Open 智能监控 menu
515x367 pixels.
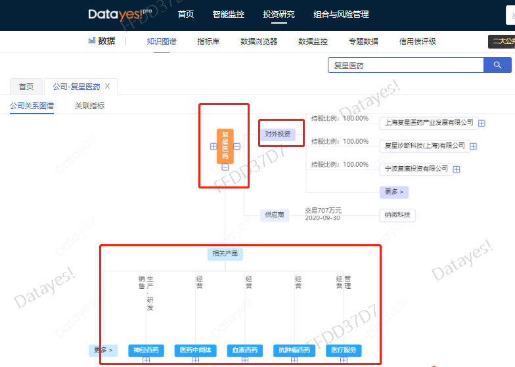click(229, 14)
